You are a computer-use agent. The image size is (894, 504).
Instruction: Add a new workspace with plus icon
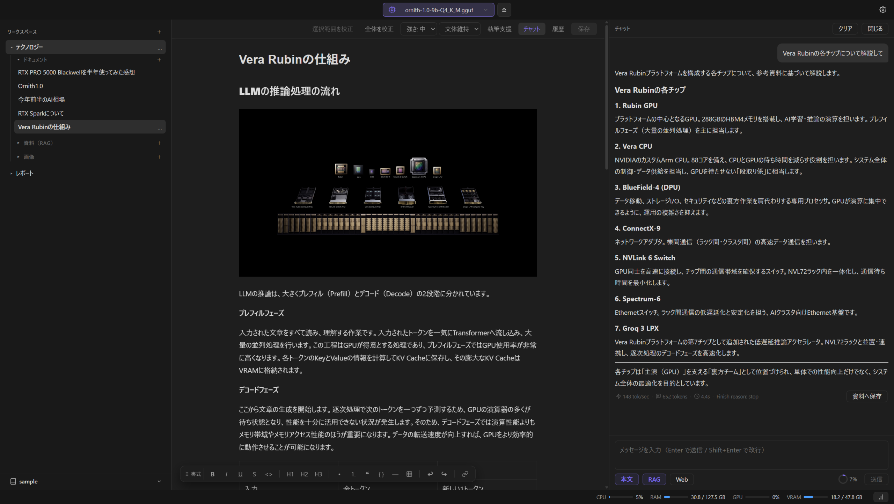(159, 32)
